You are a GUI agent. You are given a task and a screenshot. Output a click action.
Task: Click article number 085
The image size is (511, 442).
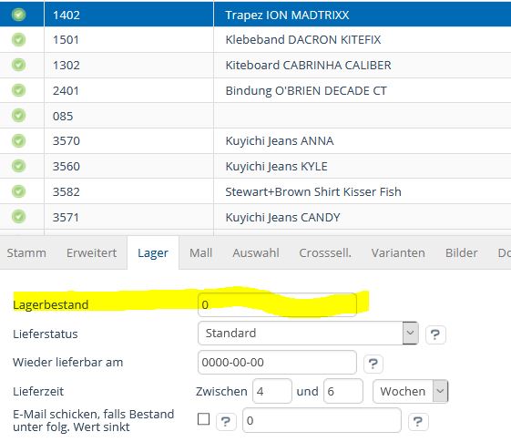coord(63,116)
